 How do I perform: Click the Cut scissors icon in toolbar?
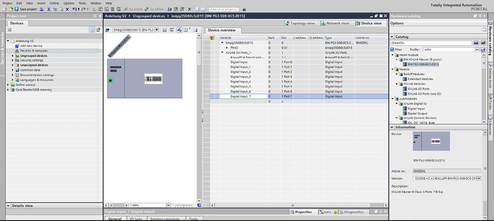coord(49,9)
